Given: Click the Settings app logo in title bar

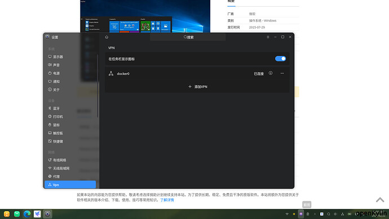Looking at the screenshot, I should pyautogui.click(x=47, y=37).
